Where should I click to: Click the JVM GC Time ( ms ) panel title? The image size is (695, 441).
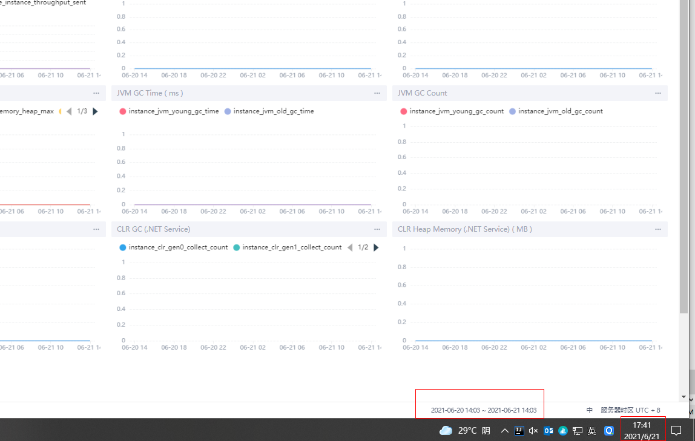tap(150, 93)
